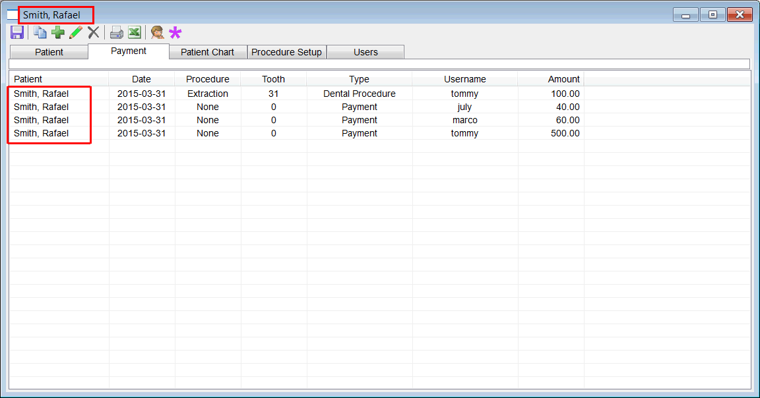Click the Tooth column header

click(273, 79)
